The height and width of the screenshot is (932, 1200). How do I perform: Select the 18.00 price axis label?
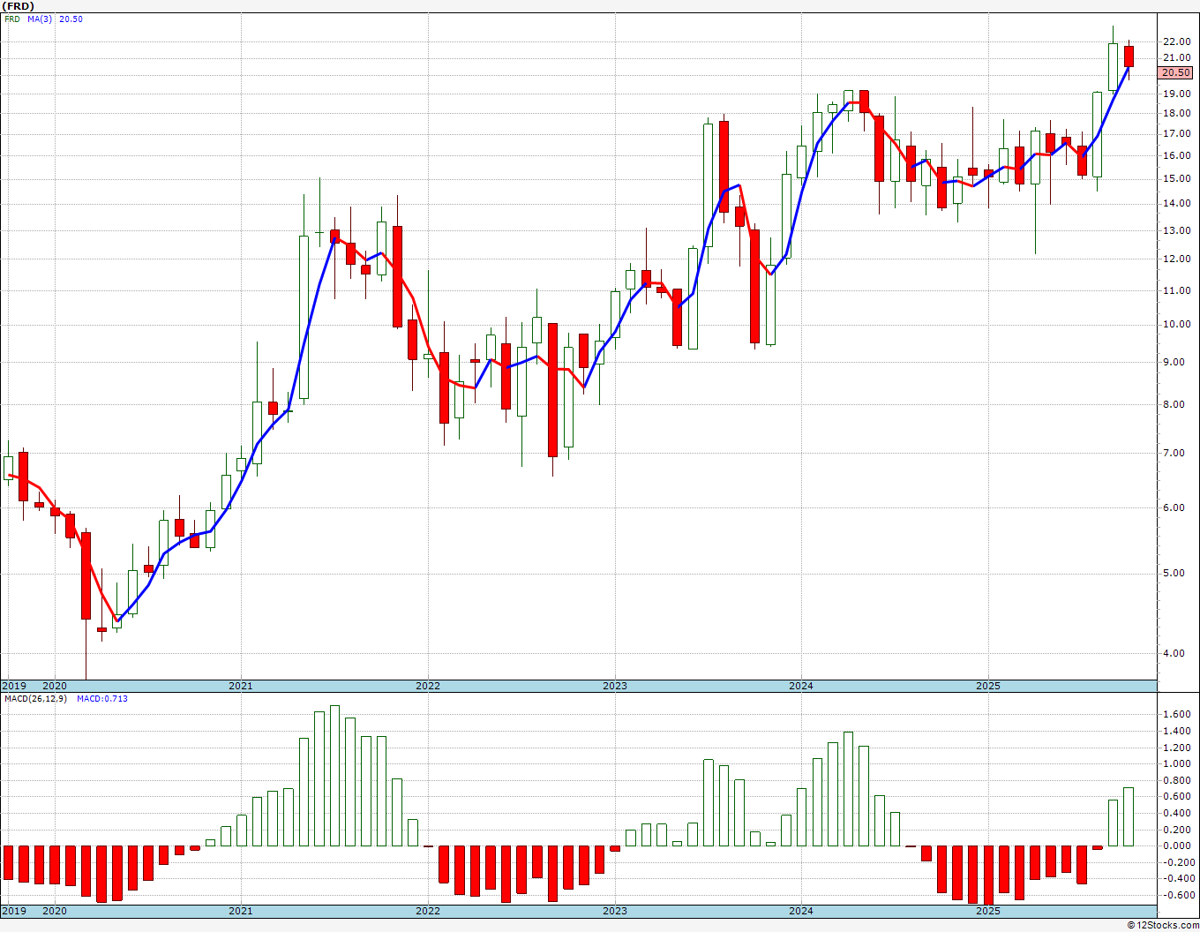click(x=1176, y=113)
